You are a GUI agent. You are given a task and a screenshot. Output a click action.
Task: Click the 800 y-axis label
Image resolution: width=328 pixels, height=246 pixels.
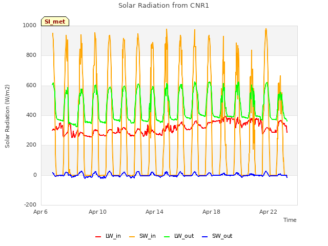click(x=31, y=55)
